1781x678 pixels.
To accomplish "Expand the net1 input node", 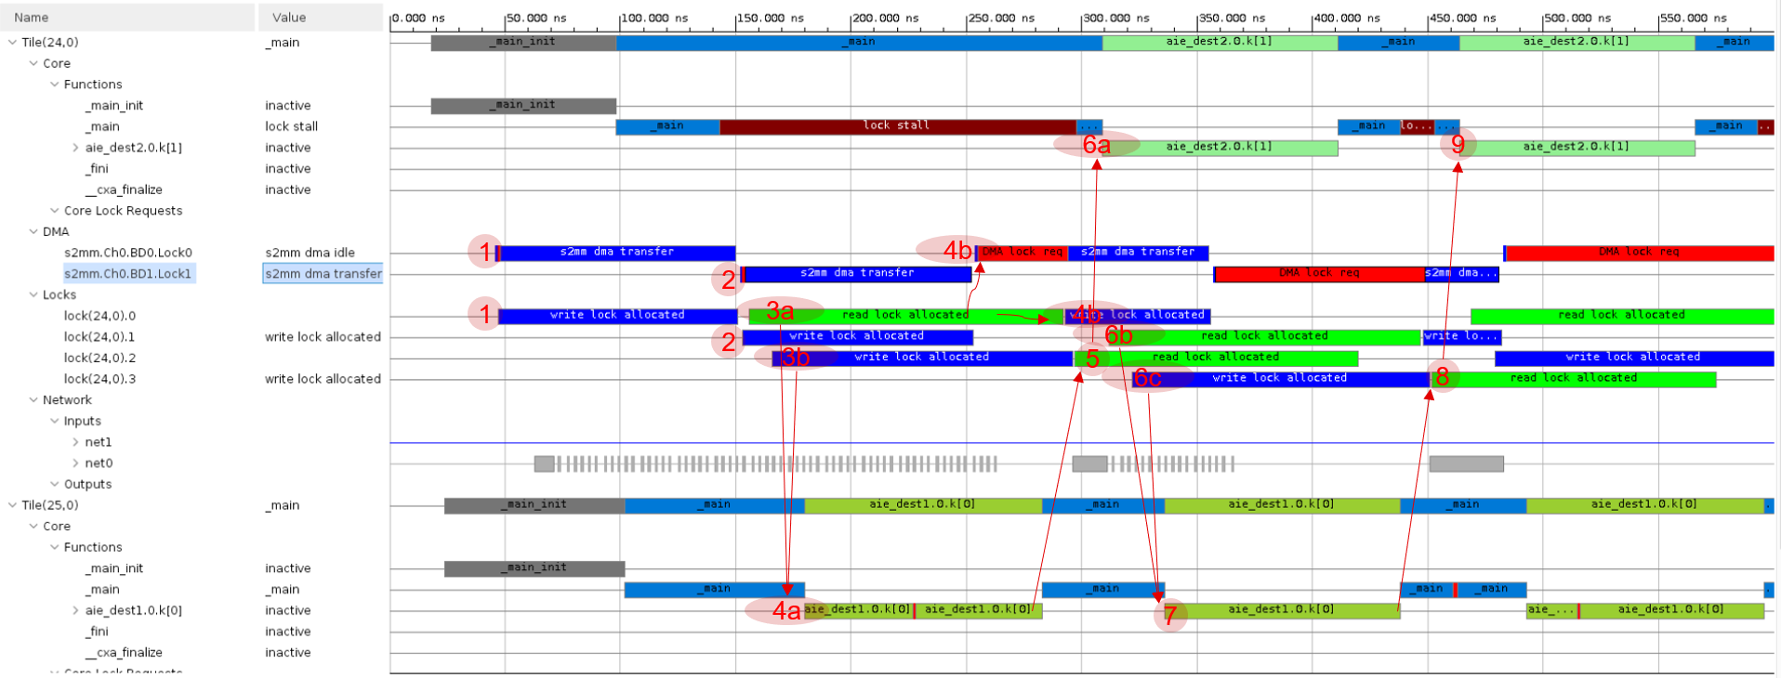I will [75, 442].
